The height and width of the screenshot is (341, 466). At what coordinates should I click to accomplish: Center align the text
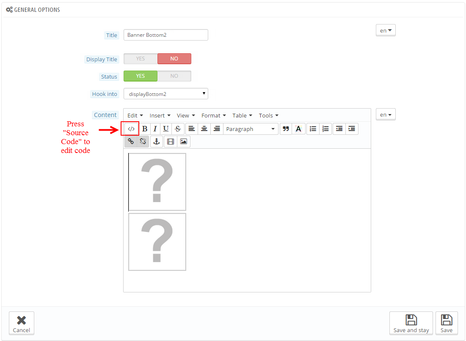point(204,129)
